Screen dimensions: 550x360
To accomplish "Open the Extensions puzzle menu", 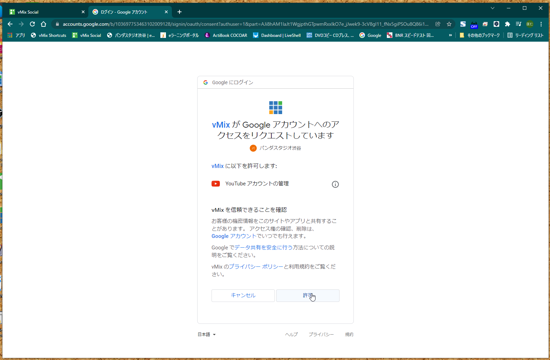I will [x=508, y=24].
